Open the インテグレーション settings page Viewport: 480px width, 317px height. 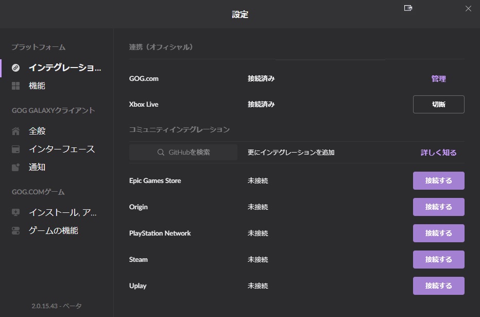point(57,68)
